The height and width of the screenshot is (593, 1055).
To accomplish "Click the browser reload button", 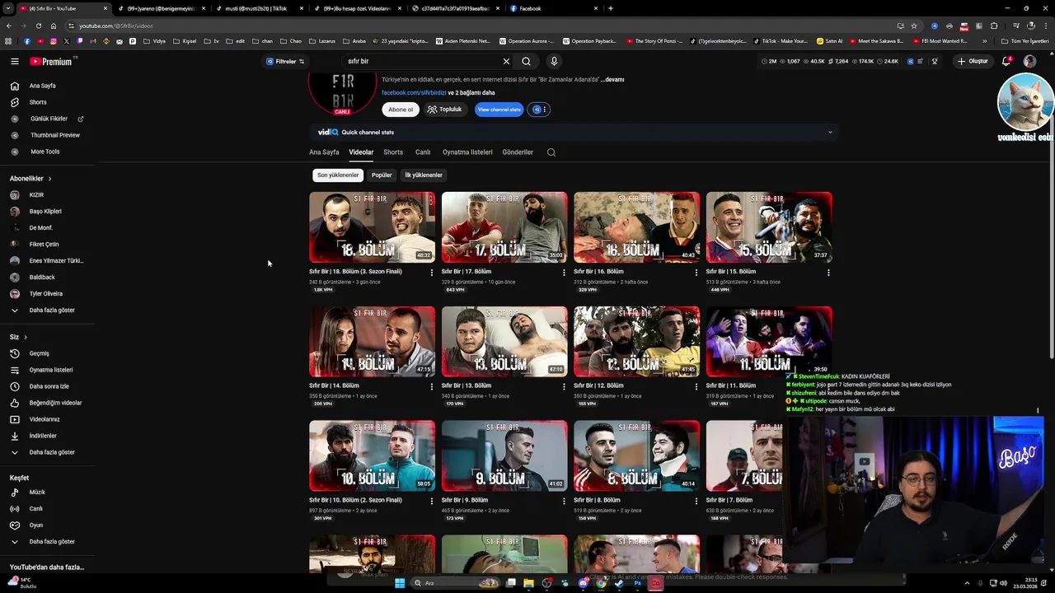I will tap(38, 26).
